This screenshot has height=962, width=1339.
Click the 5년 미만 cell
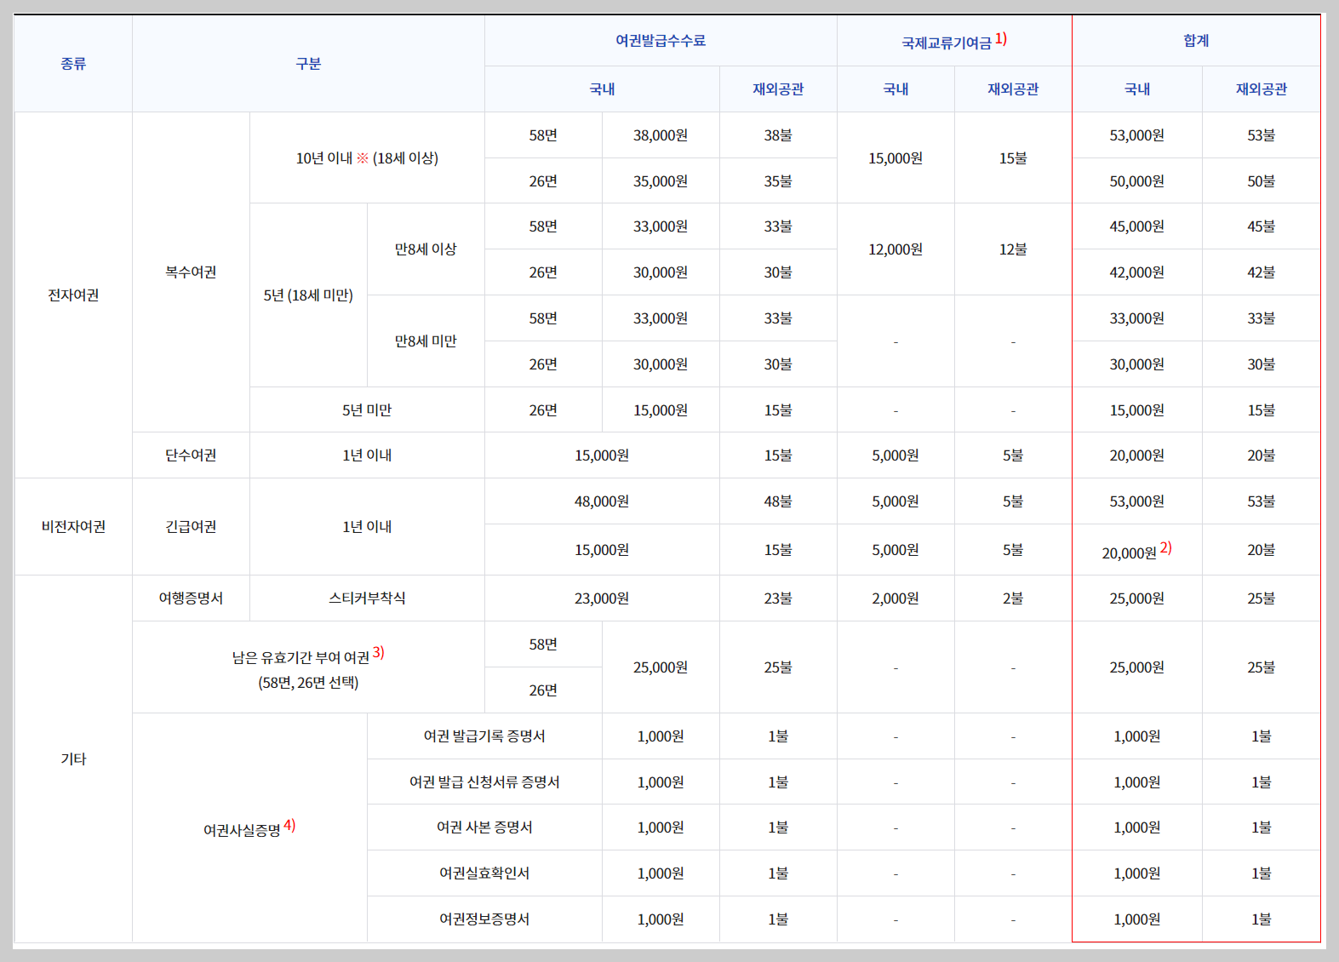pyautogui.click(x=367, y=410)
